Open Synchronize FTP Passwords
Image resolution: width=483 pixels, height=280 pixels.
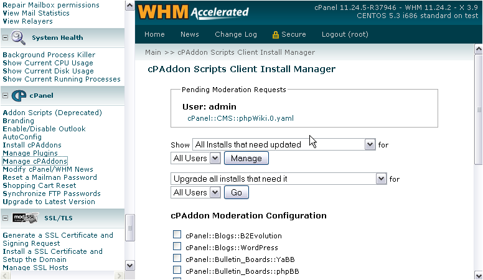click(52, 194)
